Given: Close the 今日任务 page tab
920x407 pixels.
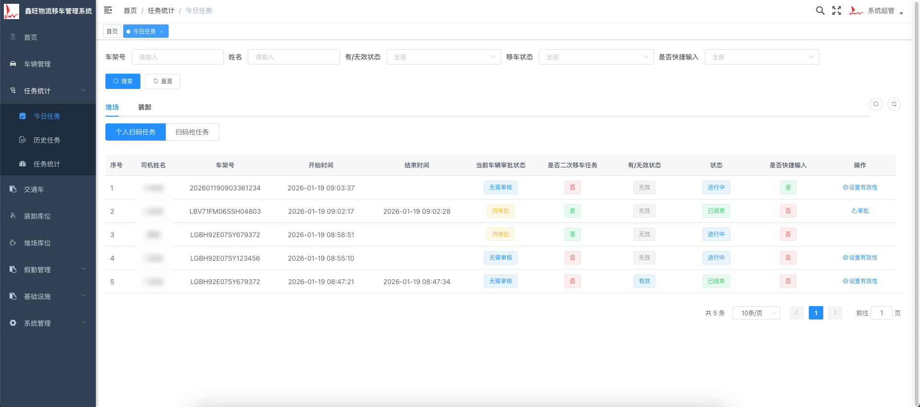Looking at the screenshot, I should 161,32.
